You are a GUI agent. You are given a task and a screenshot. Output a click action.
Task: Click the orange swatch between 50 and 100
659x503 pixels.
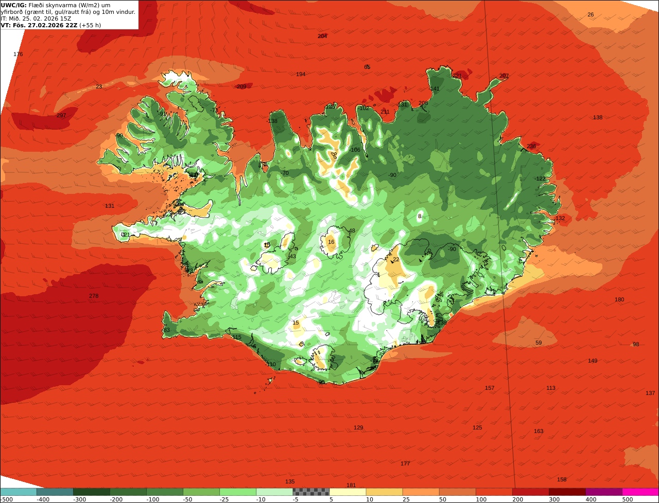coord(457,492)
